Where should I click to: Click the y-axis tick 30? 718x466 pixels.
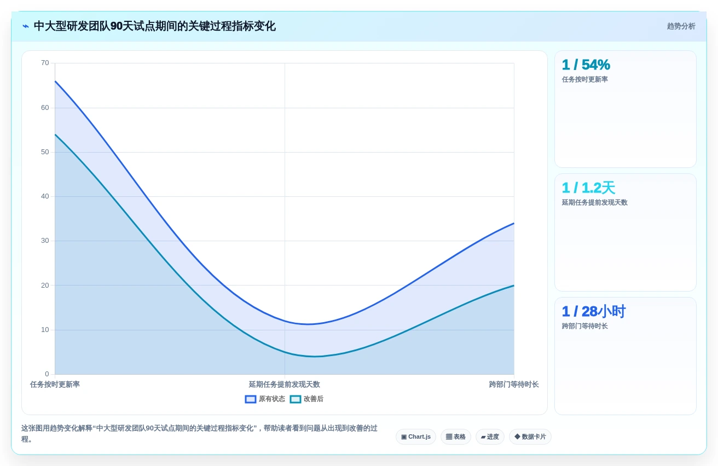pos(45,241)
